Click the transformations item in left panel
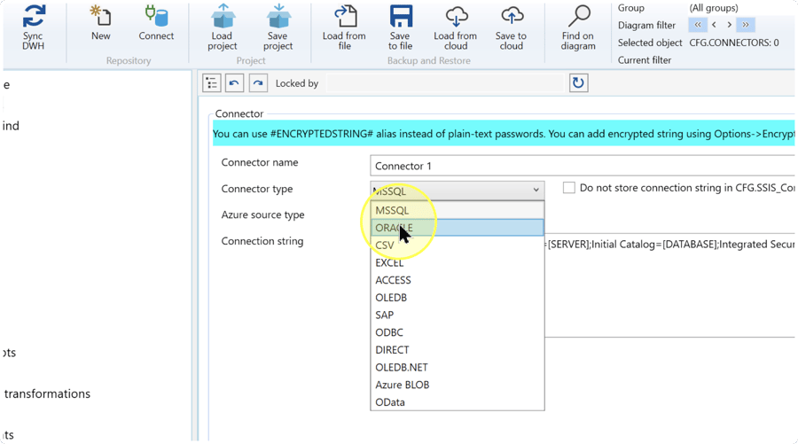Image resolution: width=798 pixels, height=444 pixels. (47, 393)
